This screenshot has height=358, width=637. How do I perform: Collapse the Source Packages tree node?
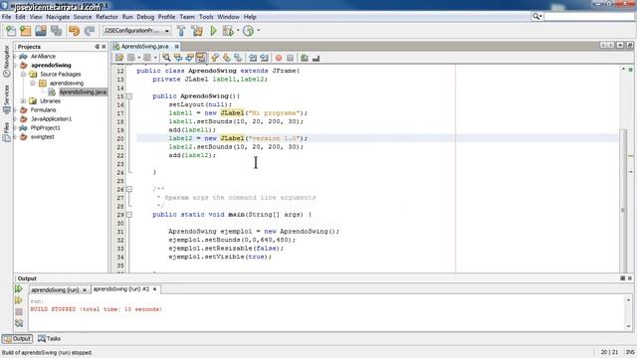[24, 75]
